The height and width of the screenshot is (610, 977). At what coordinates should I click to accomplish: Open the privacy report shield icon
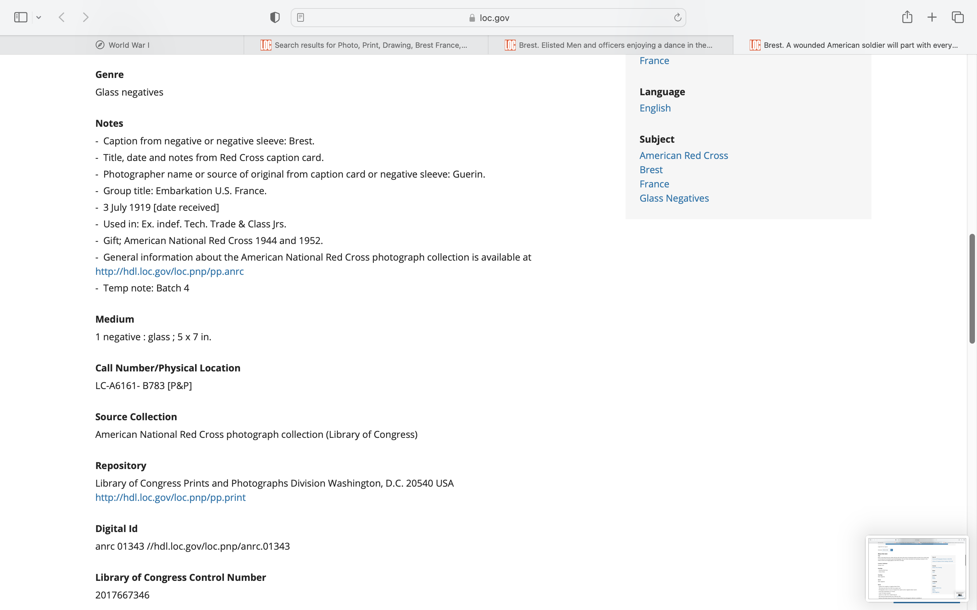click(274, 17)
